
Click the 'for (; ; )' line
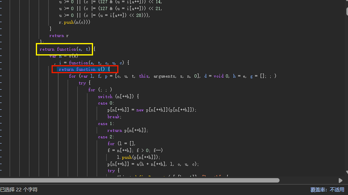(x=100, y=90)
